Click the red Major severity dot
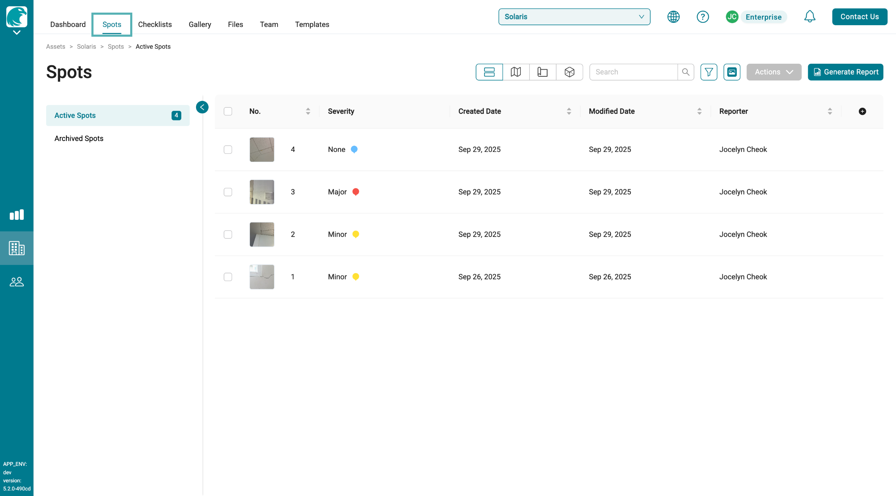This screenshot has width=896, height=496. pyautogui.click(x=356, y=191)
